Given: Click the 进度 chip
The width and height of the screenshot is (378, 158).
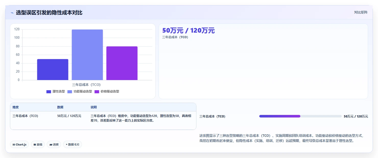Looking at the screenshot, I should 54,144.
